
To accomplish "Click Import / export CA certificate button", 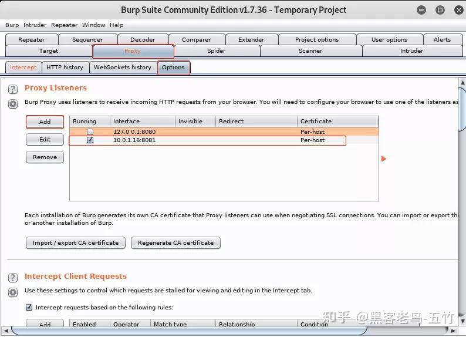I will (76, 243).
